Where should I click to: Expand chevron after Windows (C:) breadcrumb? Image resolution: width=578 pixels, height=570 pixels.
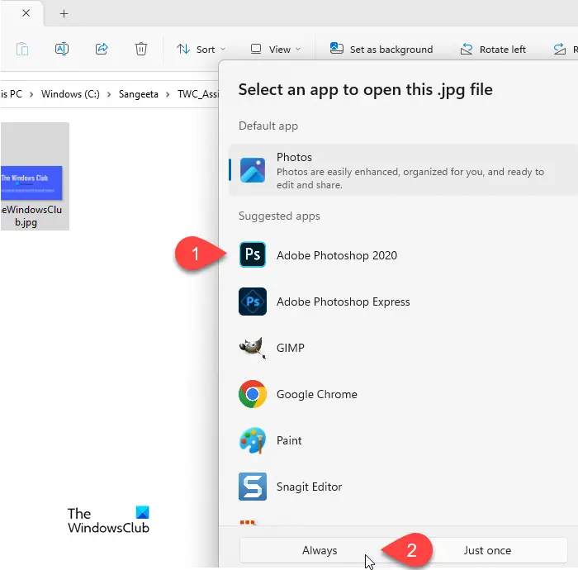pyautogui.click(x=109, y=94)
